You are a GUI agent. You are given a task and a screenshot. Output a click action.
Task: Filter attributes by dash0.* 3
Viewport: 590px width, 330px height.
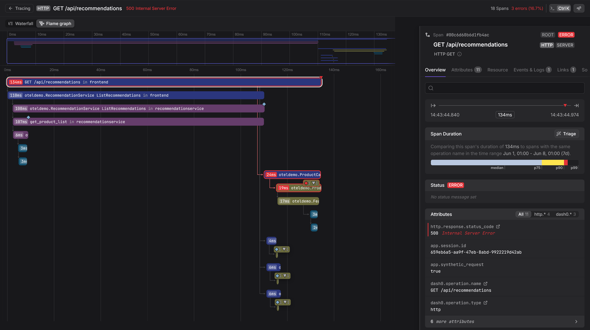click(566, 214)
